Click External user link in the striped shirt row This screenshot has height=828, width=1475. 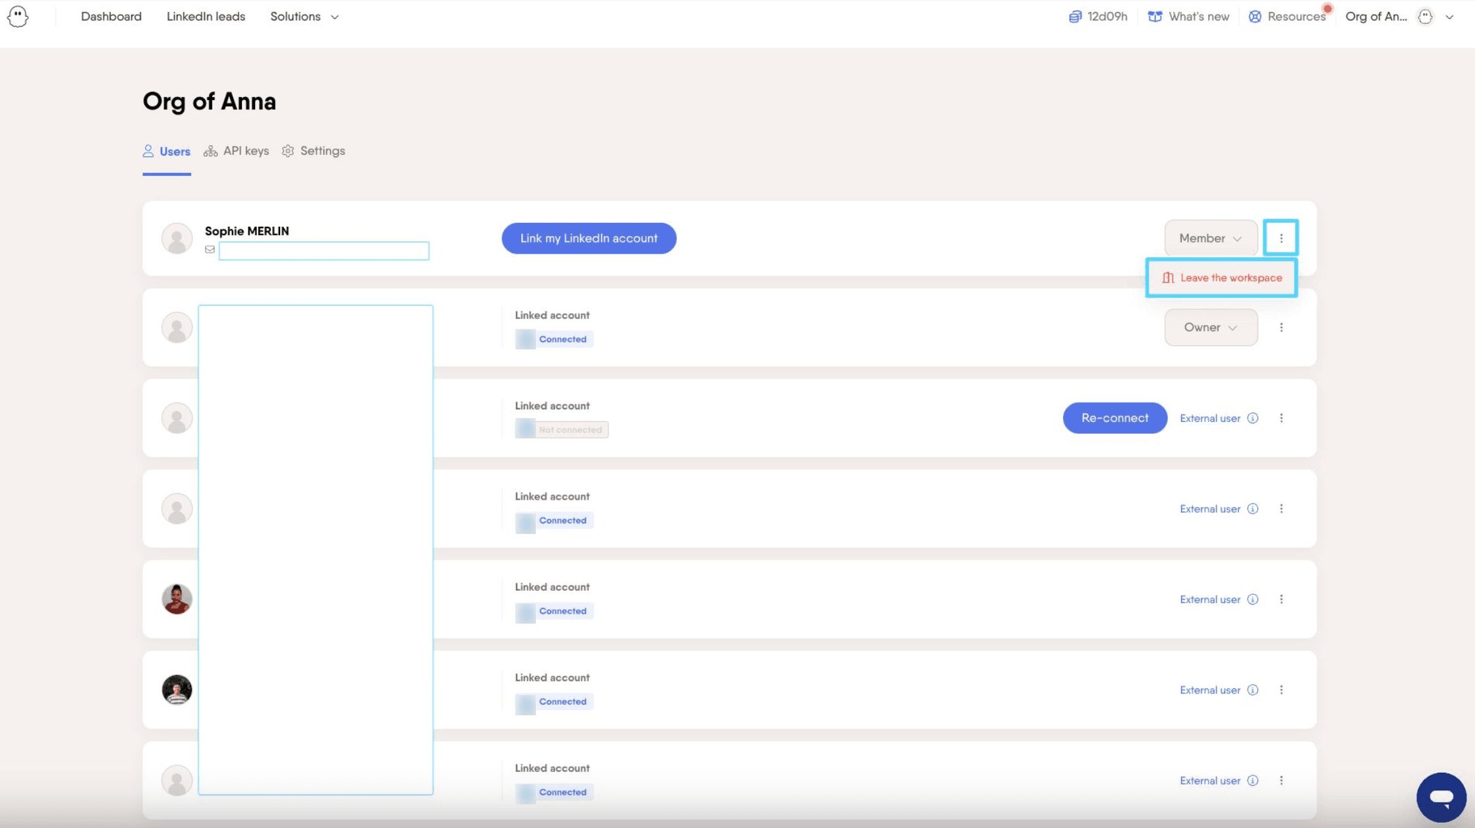point(1209,690)
